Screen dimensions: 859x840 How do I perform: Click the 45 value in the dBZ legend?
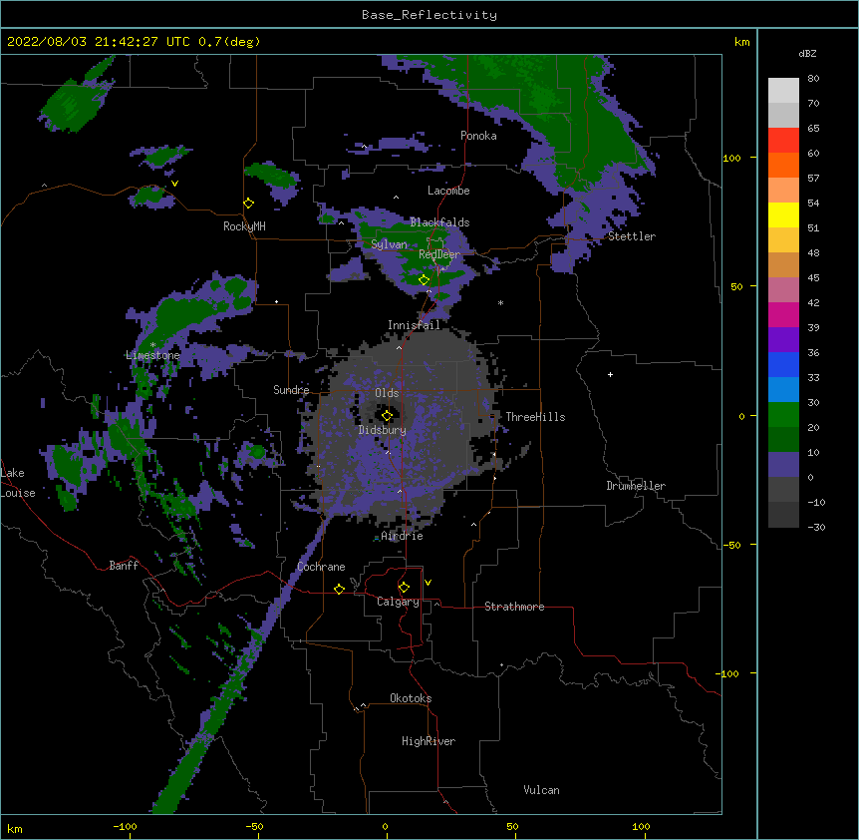click(813, 278)
